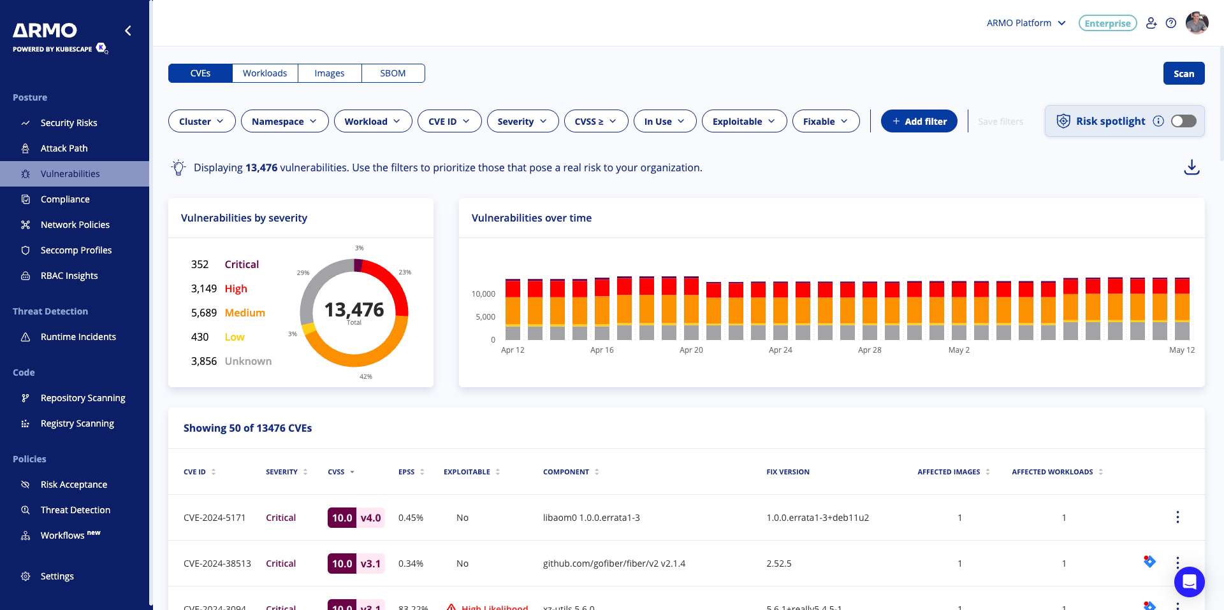Collapse the sidebar with the arrow icon
Viewport: 1224px width, 610px height.
coord(128,31)
